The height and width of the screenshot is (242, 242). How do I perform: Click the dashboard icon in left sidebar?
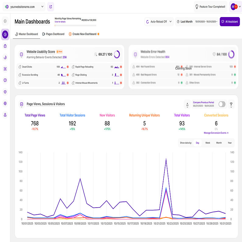click(x=5, y=34)
